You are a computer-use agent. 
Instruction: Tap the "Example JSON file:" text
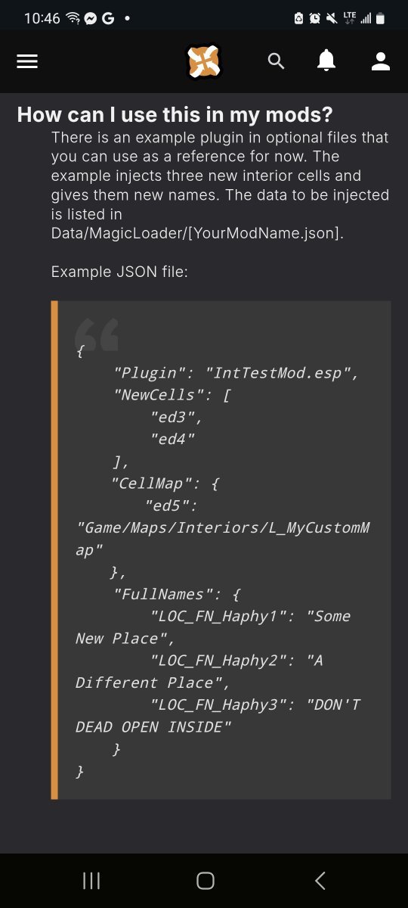pyautogui.click(x=119, y=271)
